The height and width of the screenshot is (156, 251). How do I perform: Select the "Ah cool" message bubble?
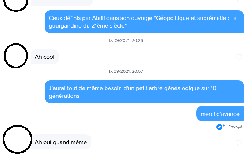pyautogui.click(x=45, y=57)
